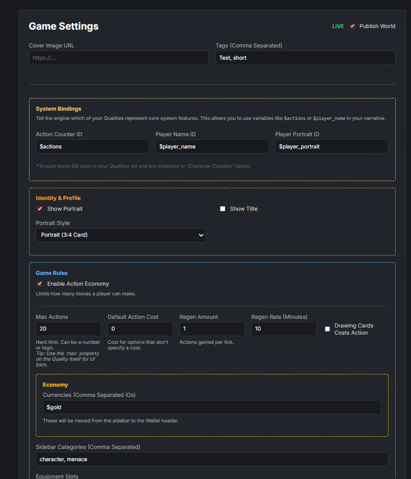Select the Player Name ID input

212,146
